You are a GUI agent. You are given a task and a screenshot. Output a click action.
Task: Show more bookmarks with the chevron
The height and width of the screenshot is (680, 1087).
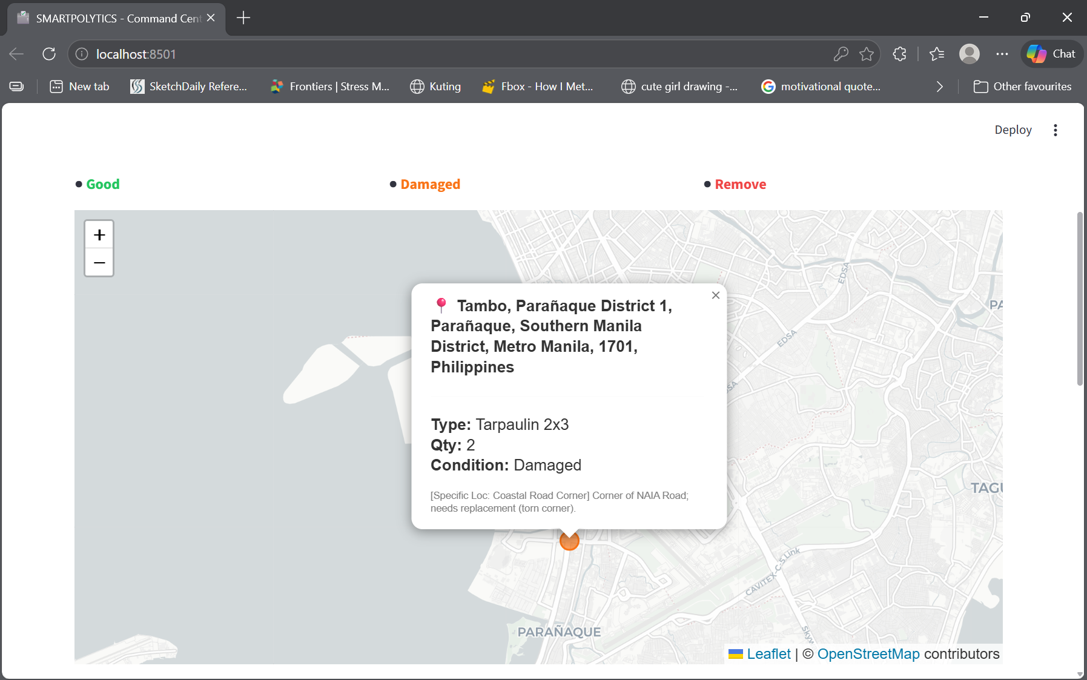click(939, 87)
